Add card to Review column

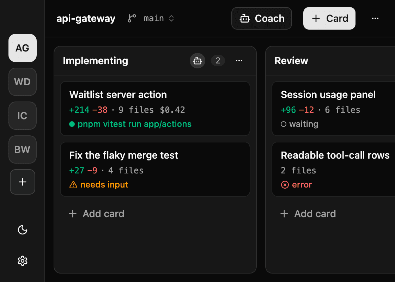pyautogui.click(x=308, y=214)
